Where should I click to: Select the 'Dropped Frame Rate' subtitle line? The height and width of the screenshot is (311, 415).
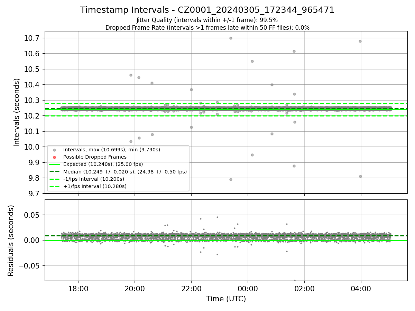tap(207, 28)
